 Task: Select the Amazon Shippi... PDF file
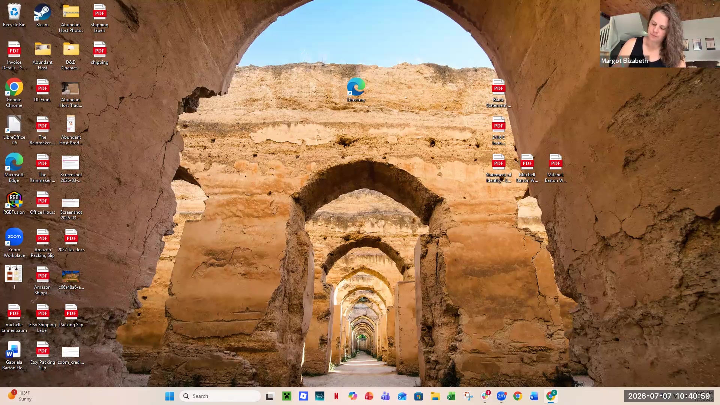pos(42,281)
